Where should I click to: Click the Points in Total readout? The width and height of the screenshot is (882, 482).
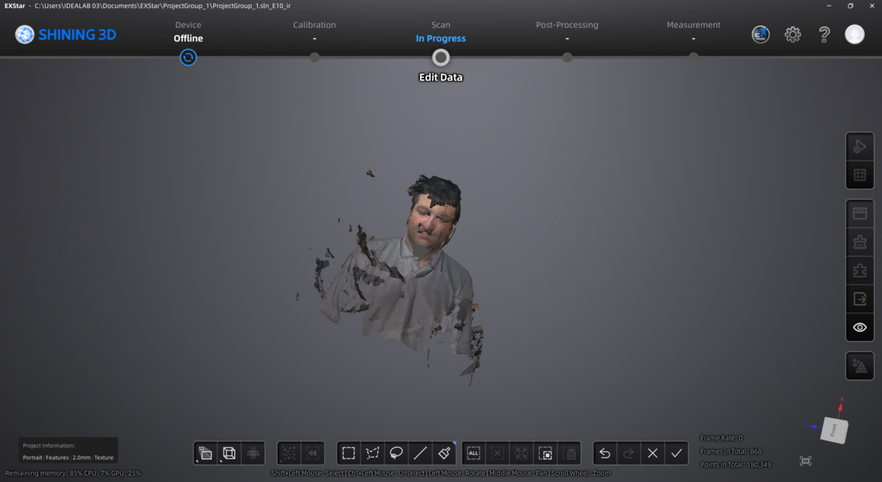coord(735,465)
